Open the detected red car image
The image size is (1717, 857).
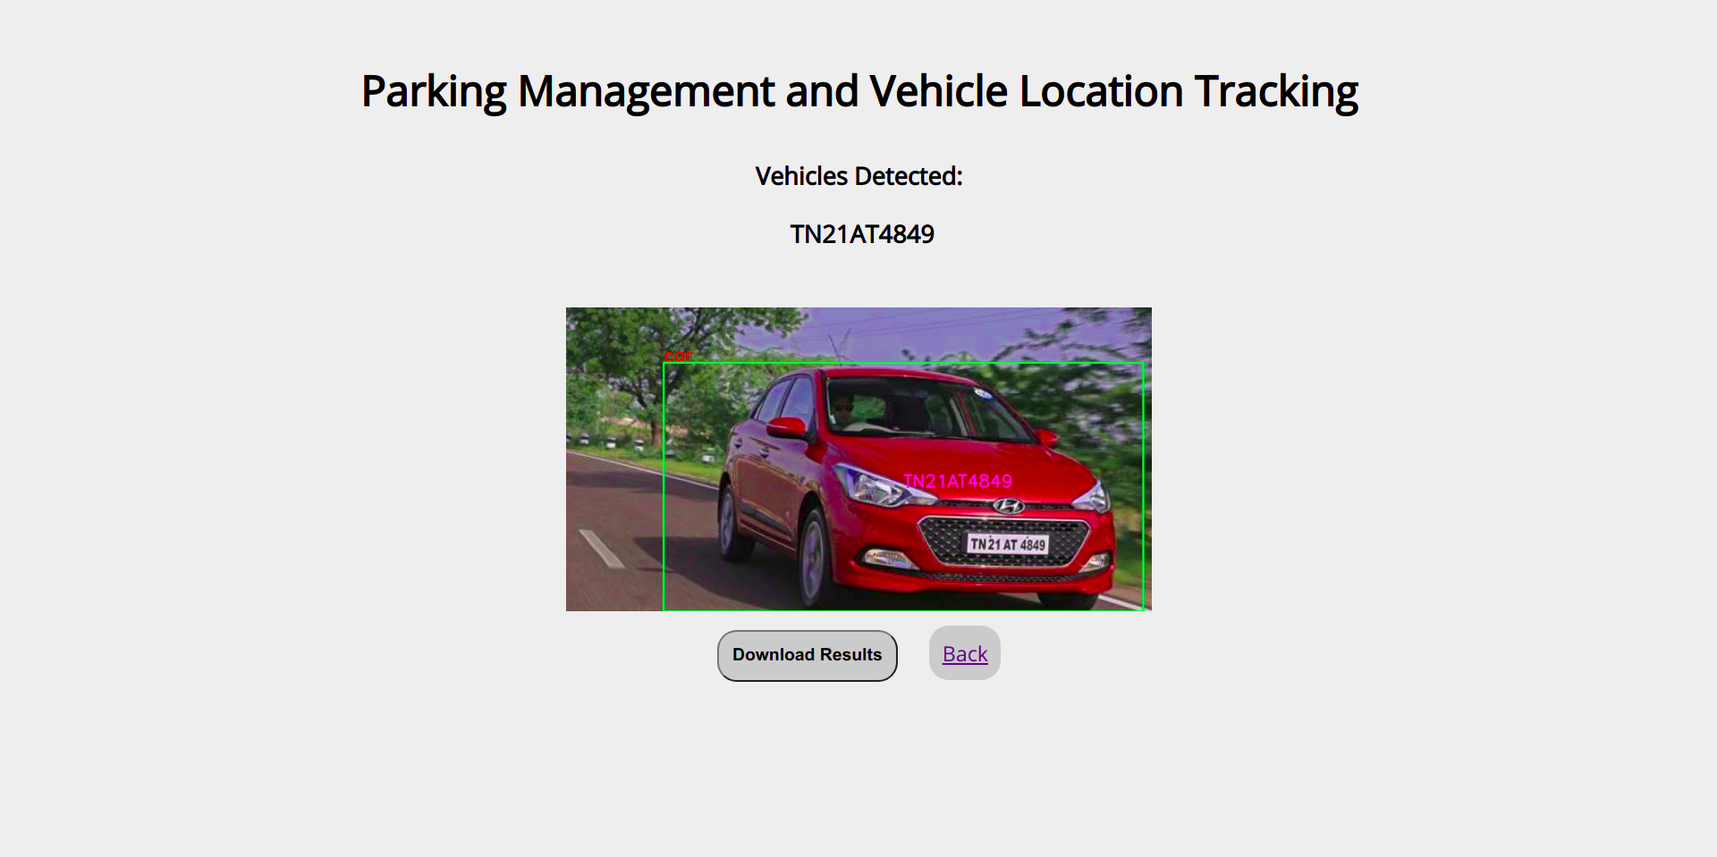click(x=858, y=459)
